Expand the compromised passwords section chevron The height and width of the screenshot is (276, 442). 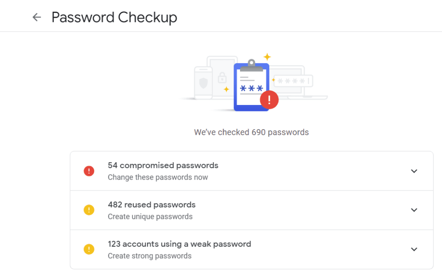click(414, 171)
